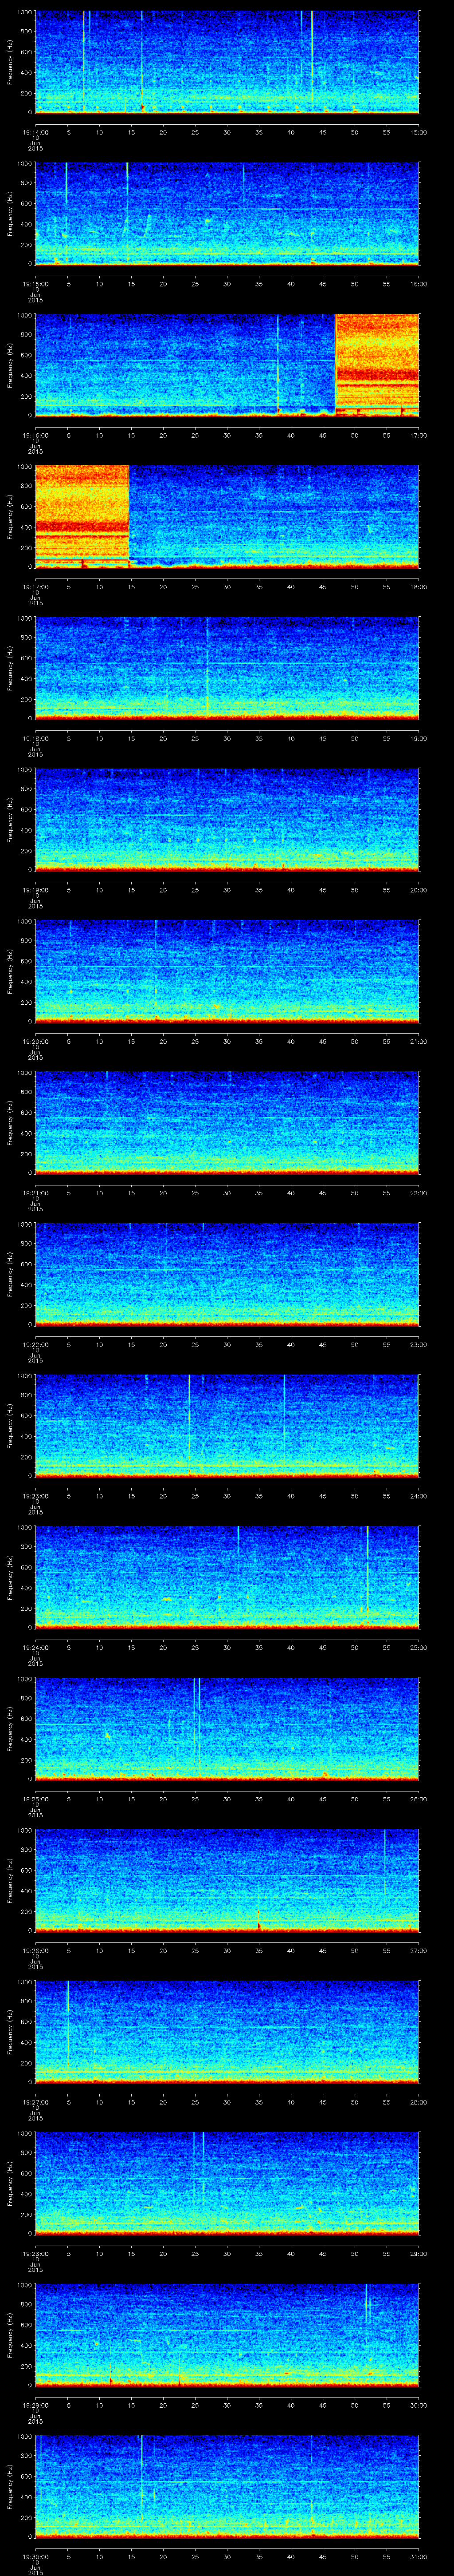
Task: Click the 17:00 end time label
Action: click(x=418, y=435)
